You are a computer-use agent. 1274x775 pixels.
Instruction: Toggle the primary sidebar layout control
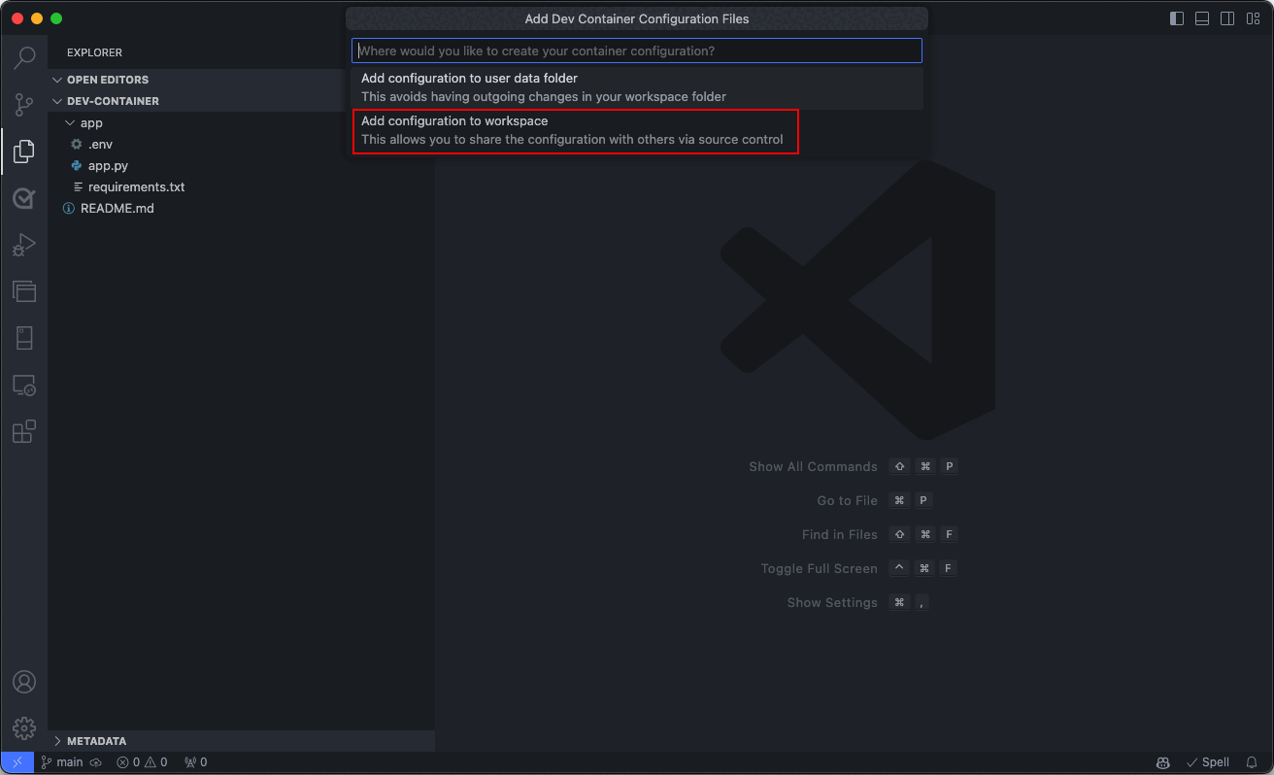(1176, 17)
